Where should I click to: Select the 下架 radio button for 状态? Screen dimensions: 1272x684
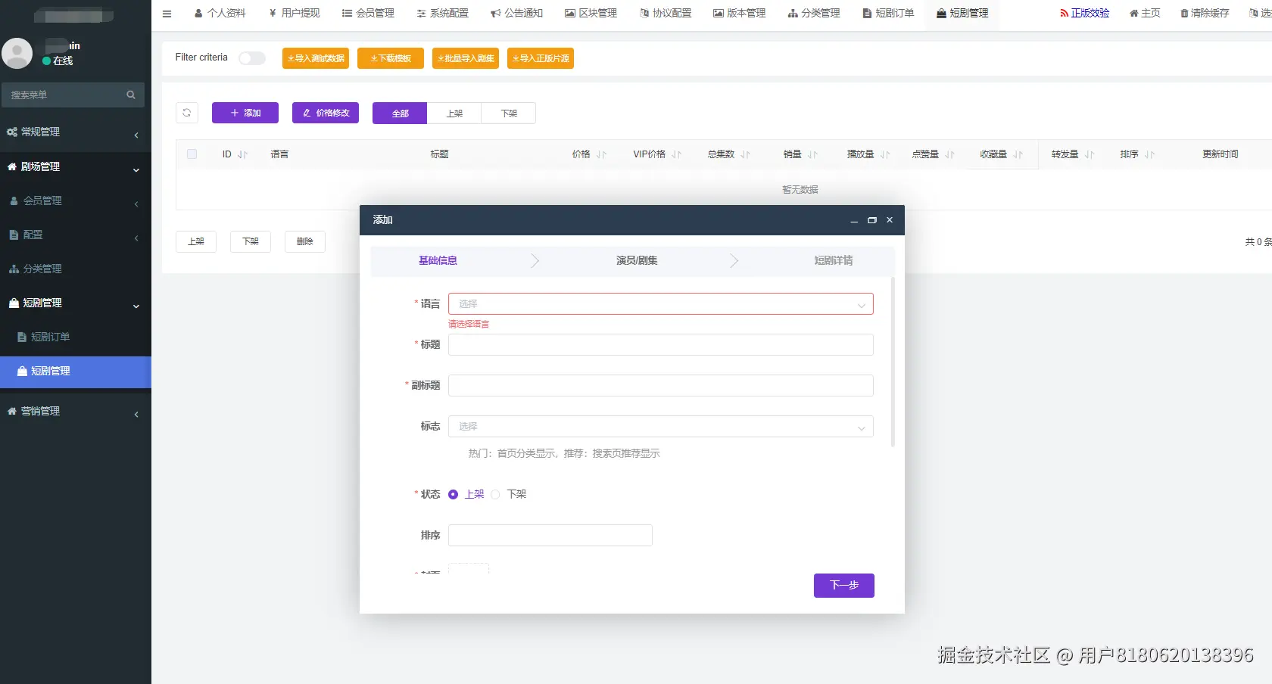495,494
